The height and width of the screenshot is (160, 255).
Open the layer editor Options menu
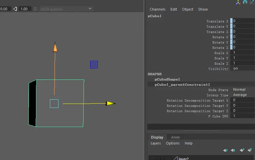click(x=173, y=143)
